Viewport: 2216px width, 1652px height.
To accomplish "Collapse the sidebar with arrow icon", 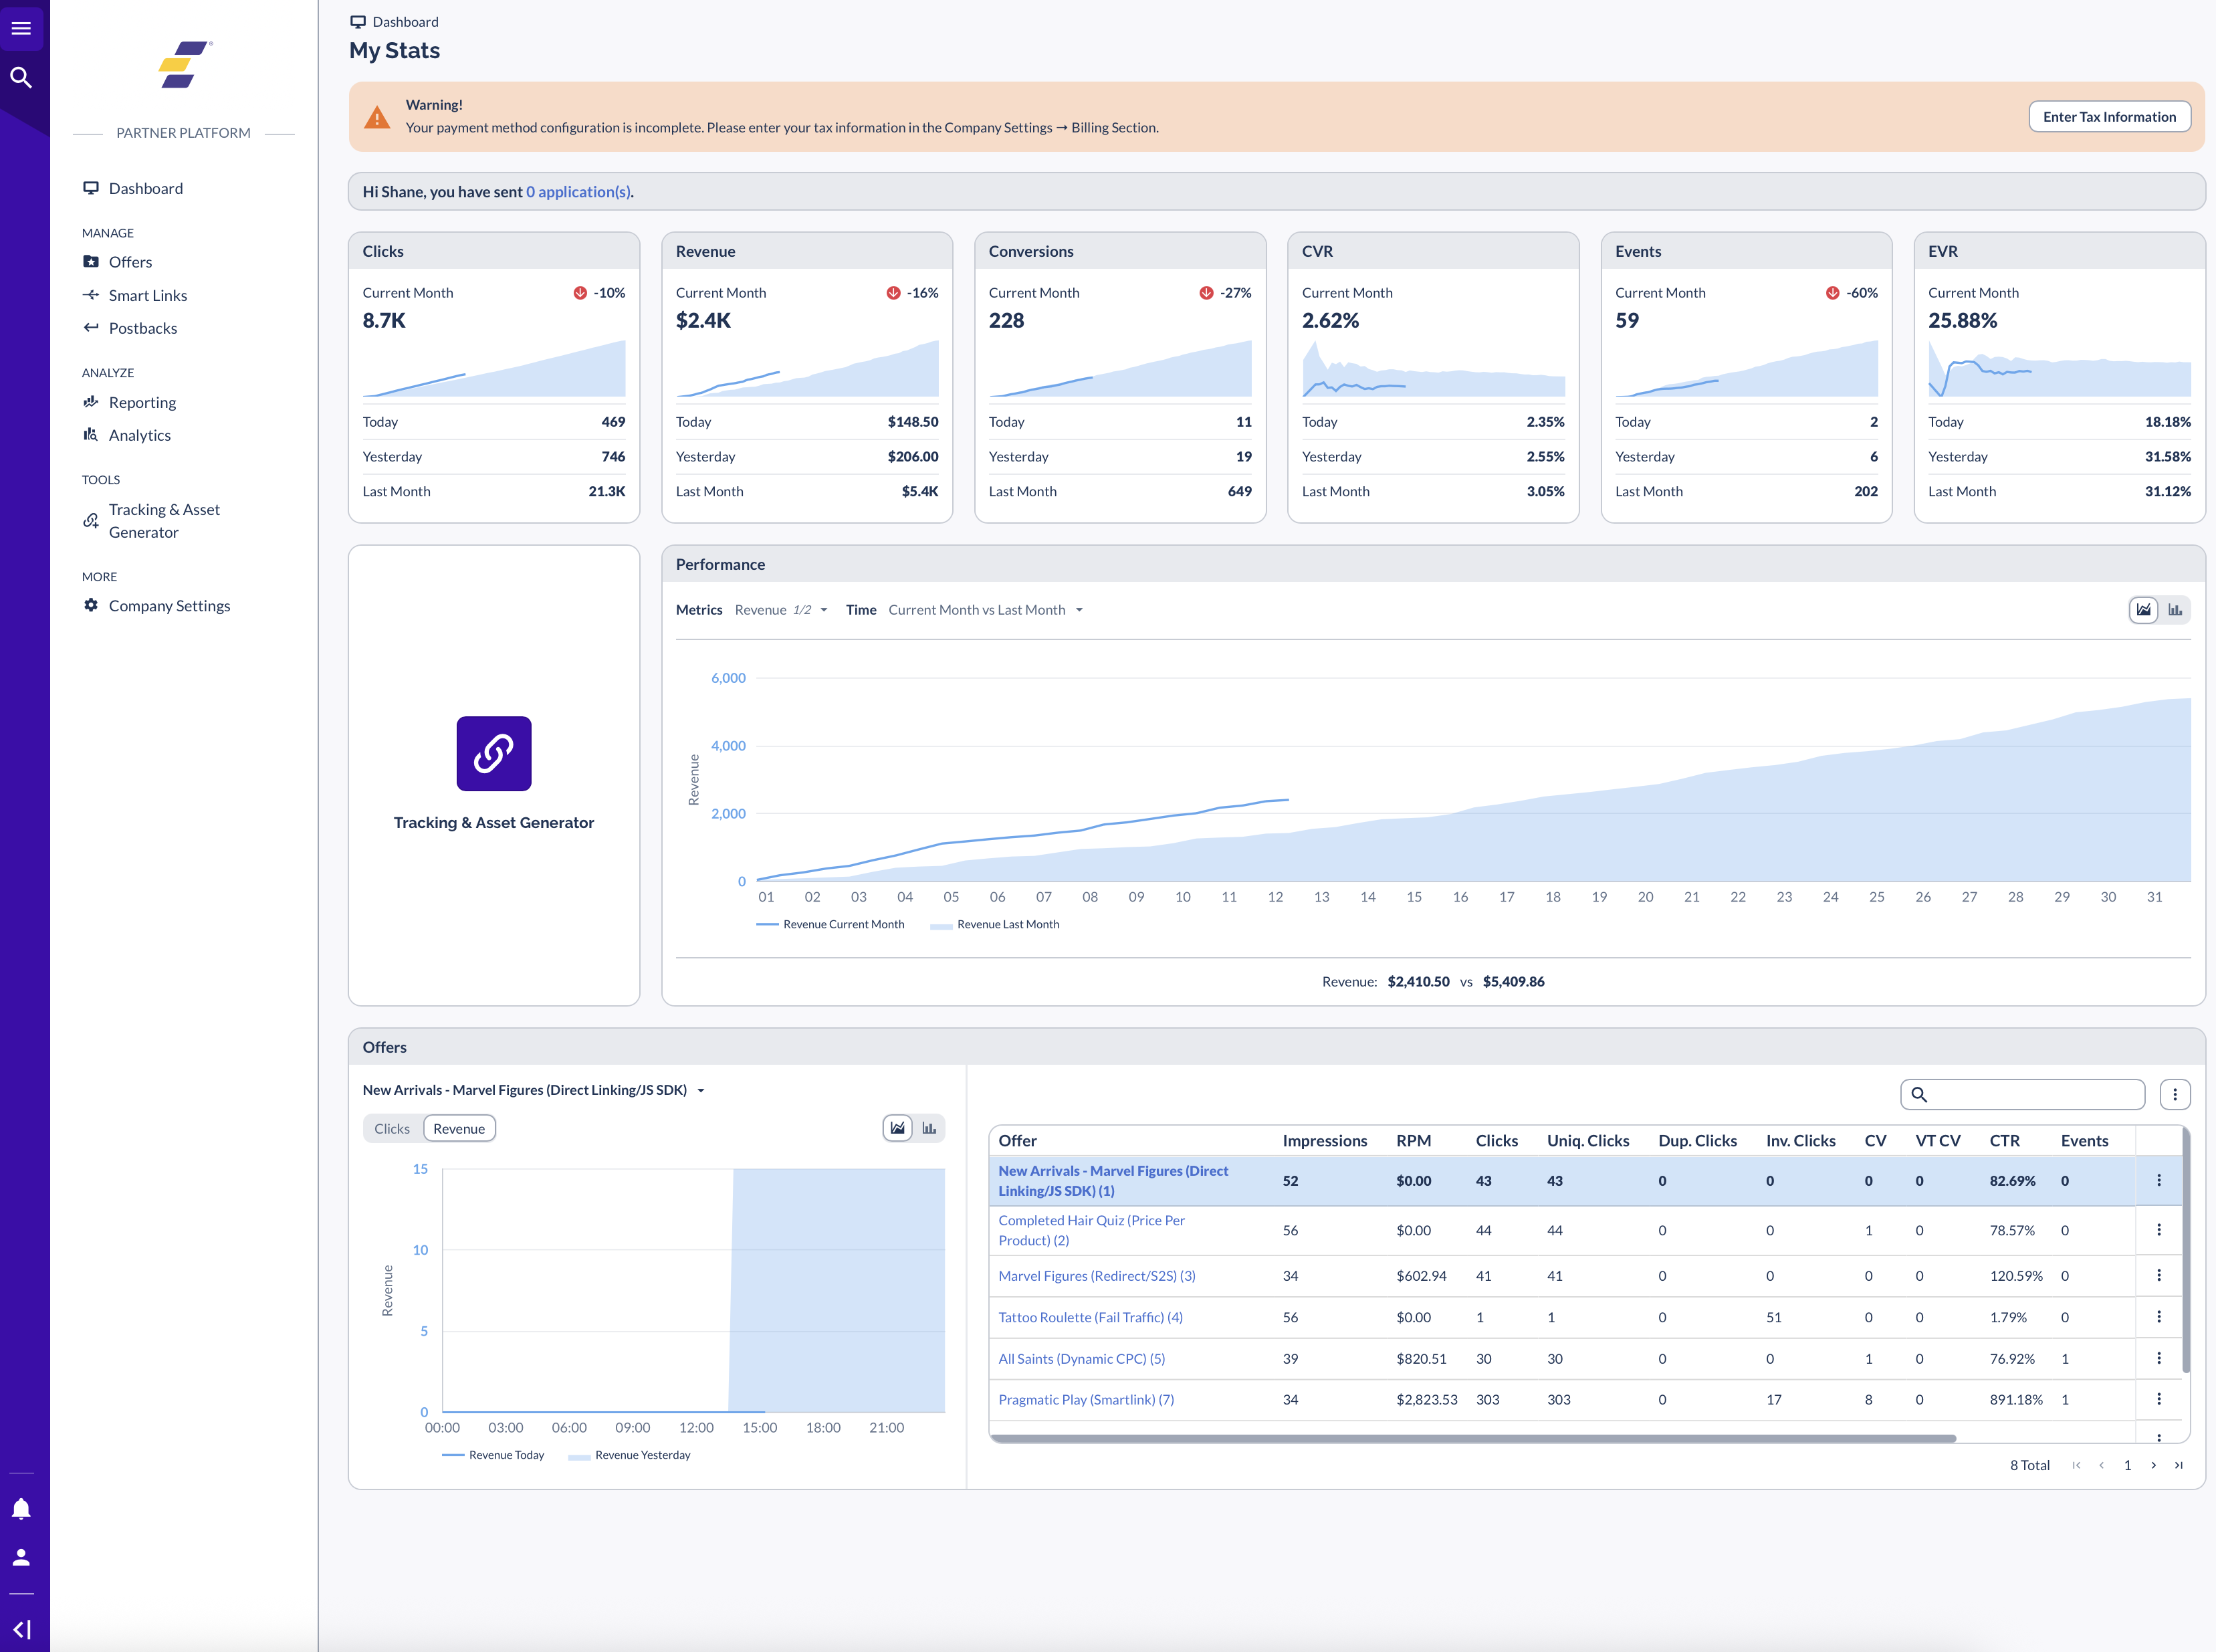I will (x=21, y=1629).
